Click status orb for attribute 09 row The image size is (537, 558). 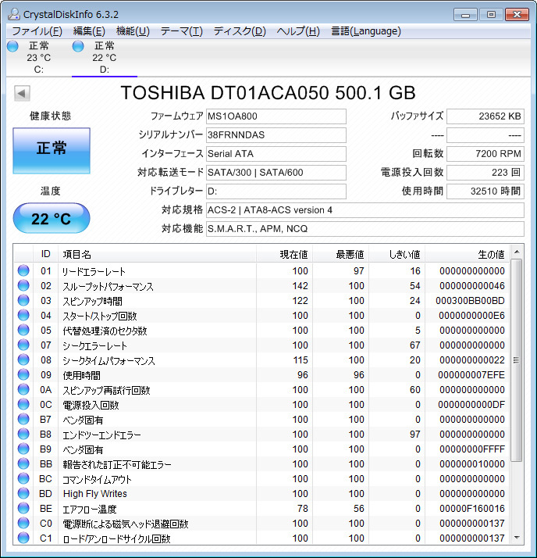[23, 375]
